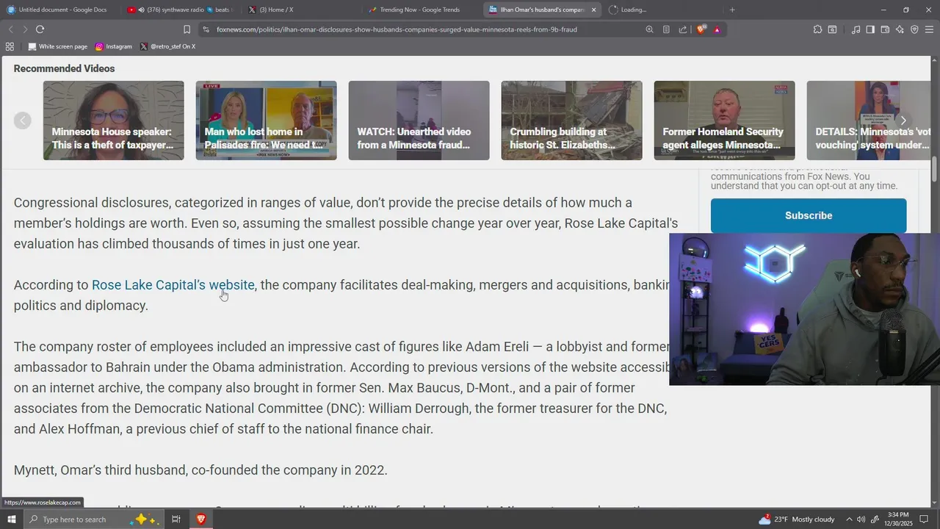
Task: Open the Windows Start menu
Action: click(12, 519)
